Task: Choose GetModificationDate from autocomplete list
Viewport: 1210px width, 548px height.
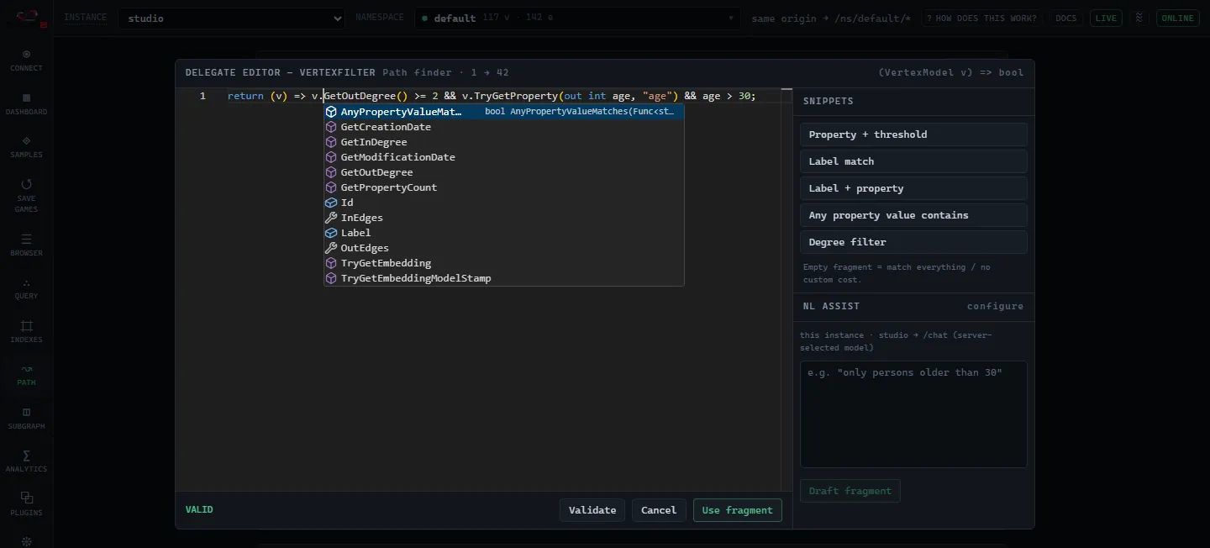Action: pos(504,157)
